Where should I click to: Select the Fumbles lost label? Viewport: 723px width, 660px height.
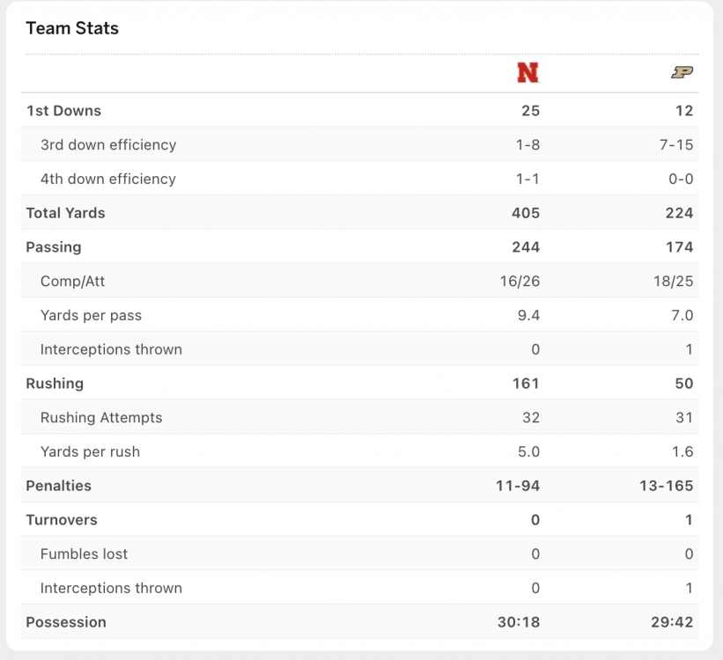click(84, 554)
